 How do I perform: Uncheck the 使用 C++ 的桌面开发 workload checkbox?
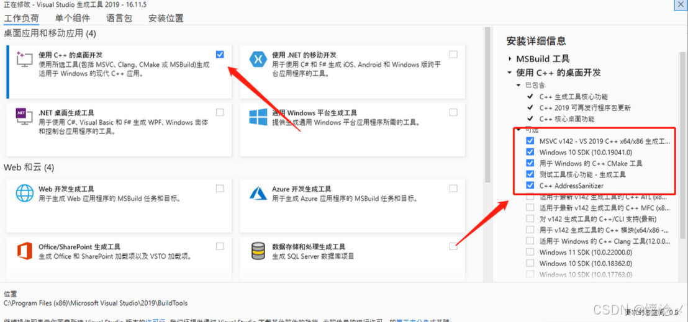tap(220, 55)
